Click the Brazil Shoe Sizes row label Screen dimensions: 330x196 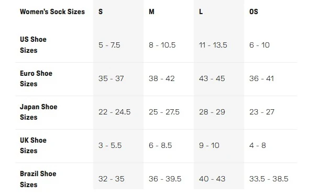click(x=38, y=179)
